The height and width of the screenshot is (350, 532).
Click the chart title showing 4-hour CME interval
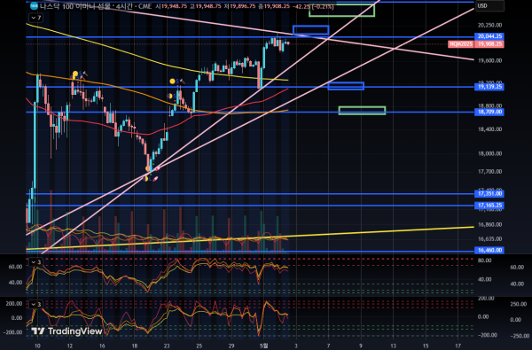pos(96,6)
